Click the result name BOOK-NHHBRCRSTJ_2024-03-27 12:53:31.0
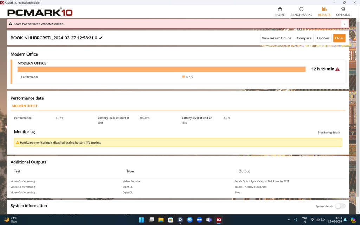The image size is (360, 225). [x=54, y=38]
